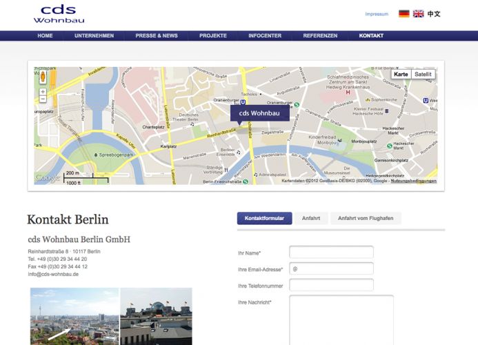Image resolution: width=478 pixels, height=345 pixels.
Task: Click the Reichstag building photo
Action: (x=156, y=316)
